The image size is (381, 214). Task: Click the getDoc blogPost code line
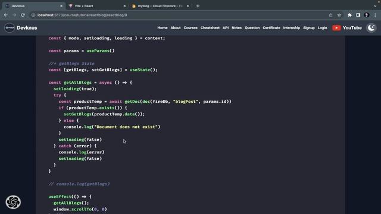click(x=145, y=102)
